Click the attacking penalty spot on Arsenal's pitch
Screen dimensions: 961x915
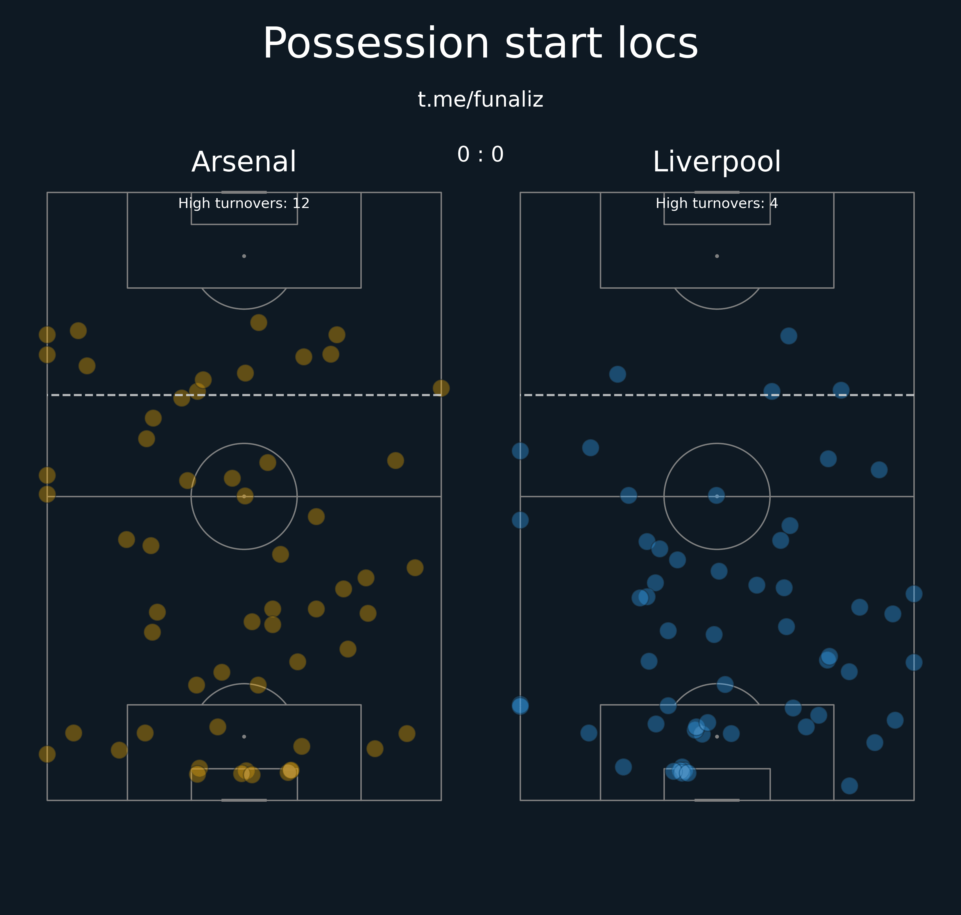[x=244, y=256]
